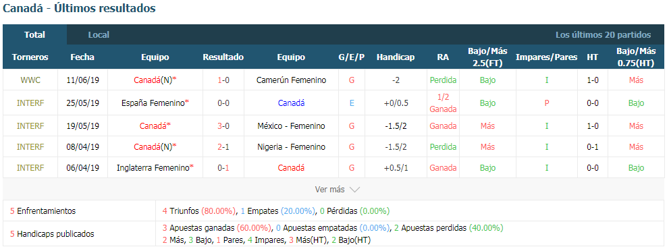Click the Impares/Pares column header

(547, 57)
